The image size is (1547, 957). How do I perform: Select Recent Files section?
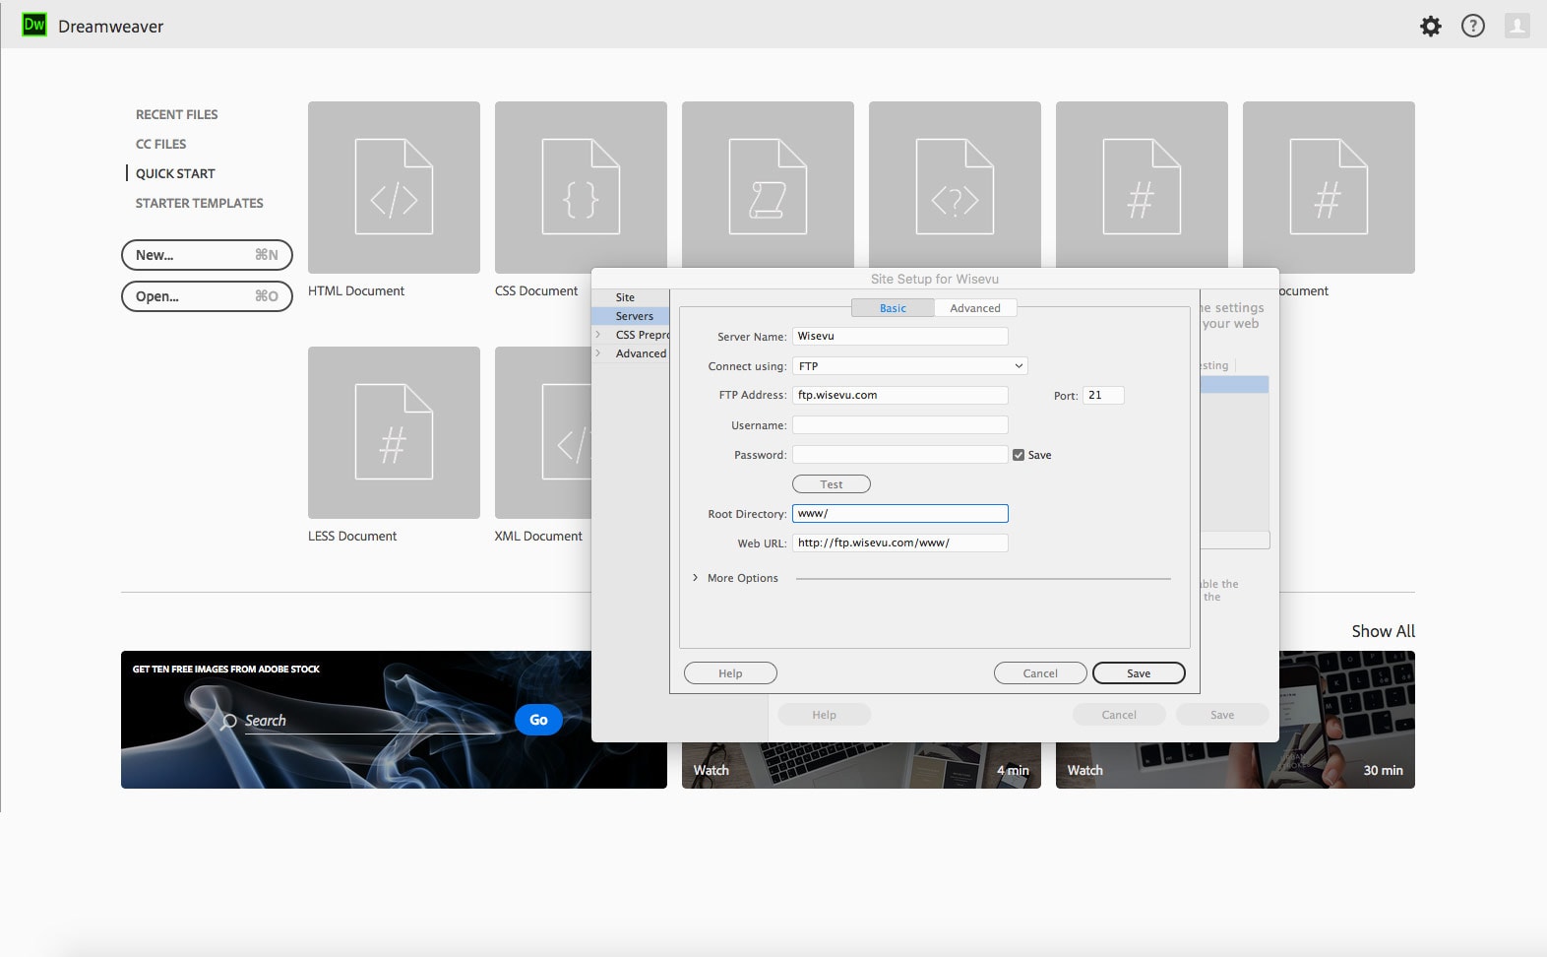tap(177, 114)
